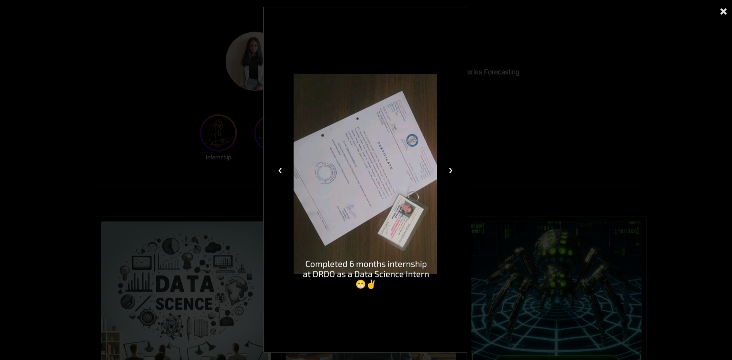732x360 pixels.
Task: Open the spider web crawler post thumbnail
Action: pyautogui.click(x=556, y=290)
